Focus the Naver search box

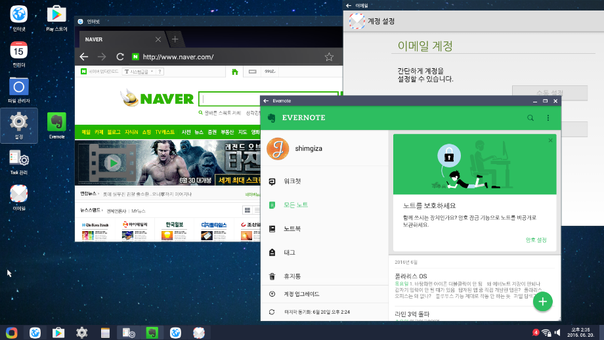[269, 99]
